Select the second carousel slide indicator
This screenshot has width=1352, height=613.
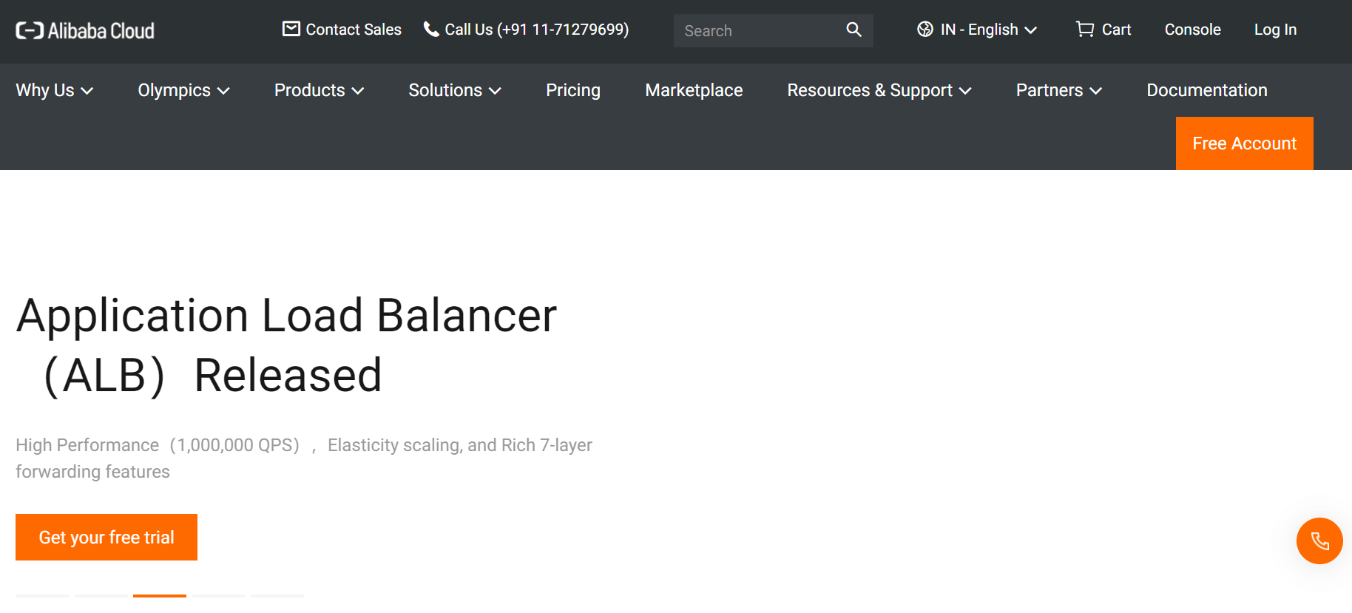(101, 595)
